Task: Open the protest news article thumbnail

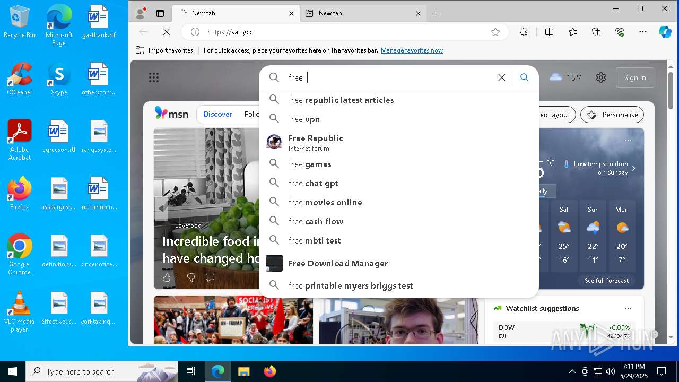Action: click(233, 319)
